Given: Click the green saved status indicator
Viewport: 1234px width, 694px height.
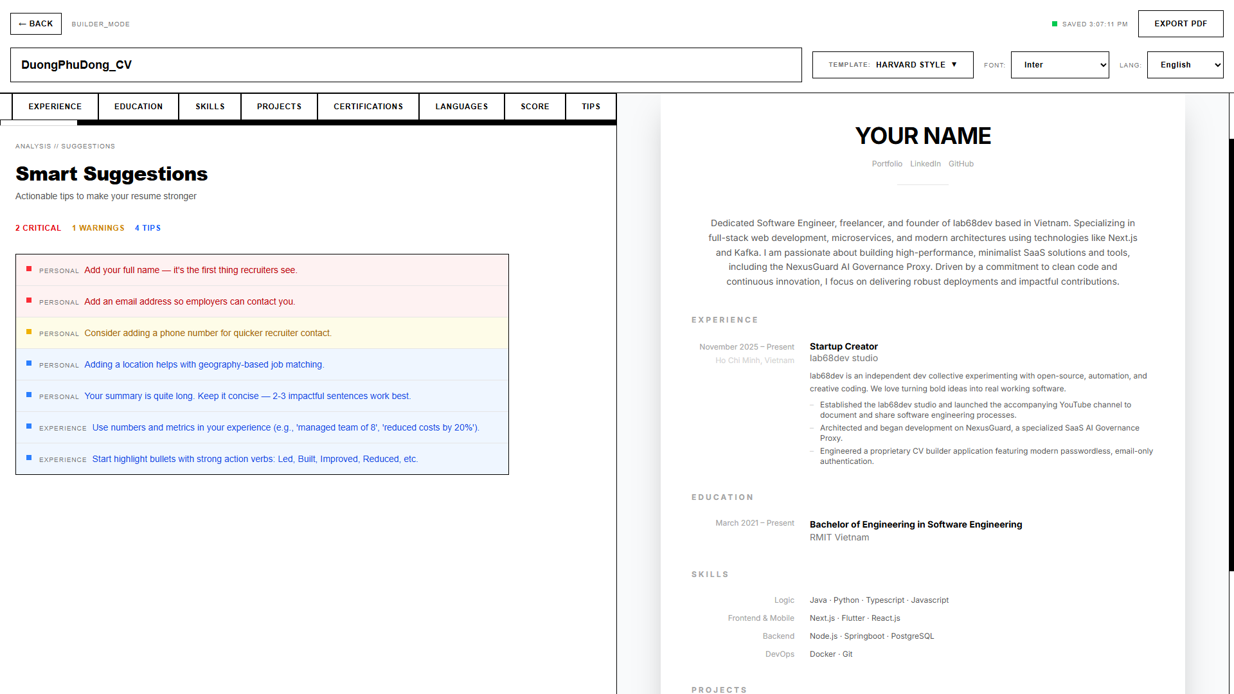Looking at the screenshot, I should [1054, 24].
